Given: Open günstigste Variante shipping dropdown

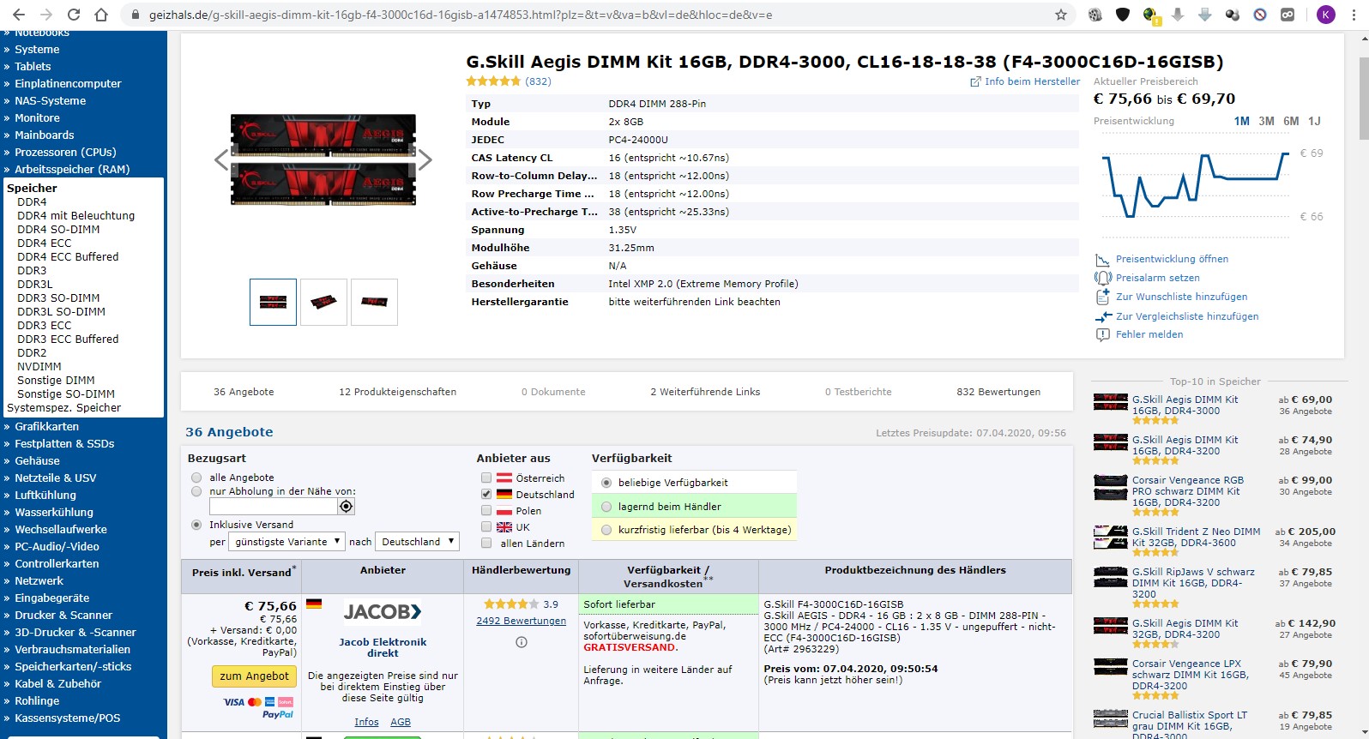Looking at the screenshot, I should pos(287,542).
